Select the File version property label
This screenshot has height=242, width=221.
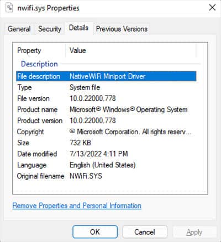coord(33,98)
